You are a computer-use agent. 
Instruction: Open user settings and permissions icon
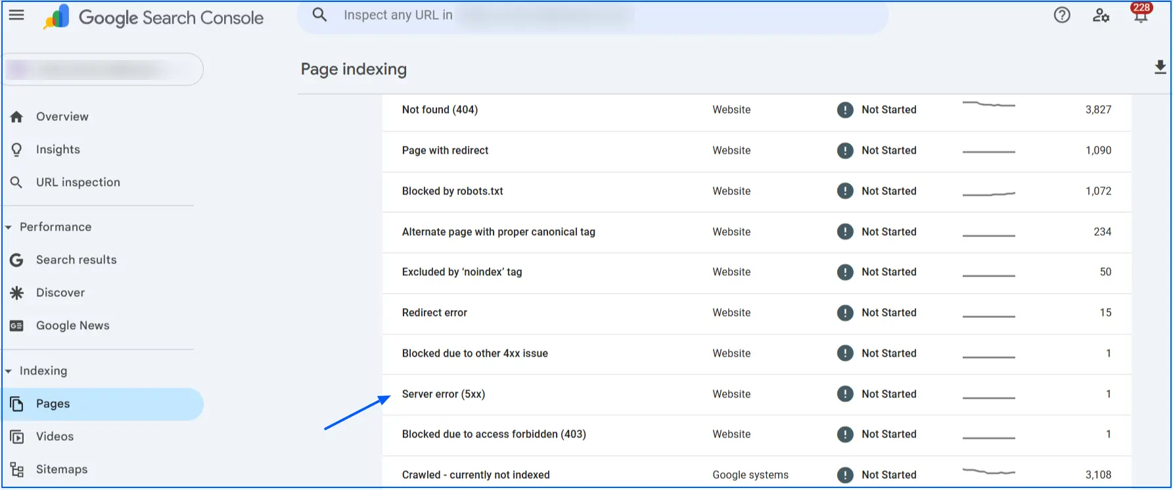1101,15
